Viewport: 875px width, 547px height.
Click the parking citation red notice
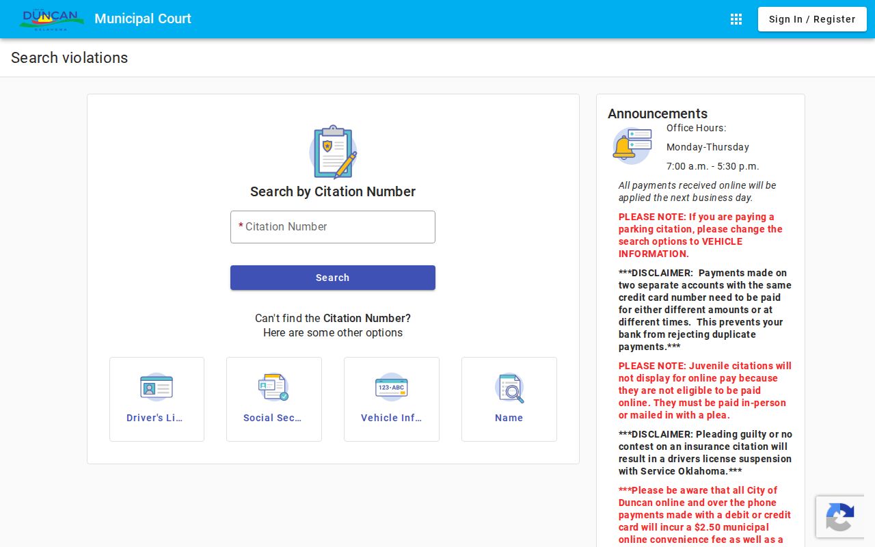pos(701,235)
